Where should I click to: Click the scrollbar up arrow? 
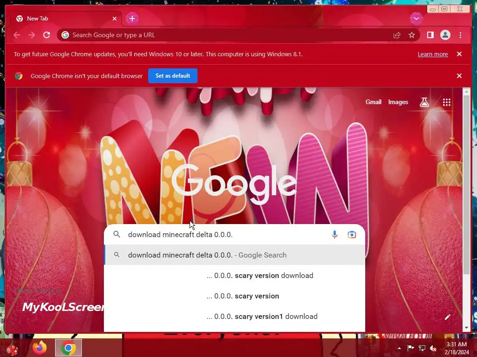pos(466,91)
